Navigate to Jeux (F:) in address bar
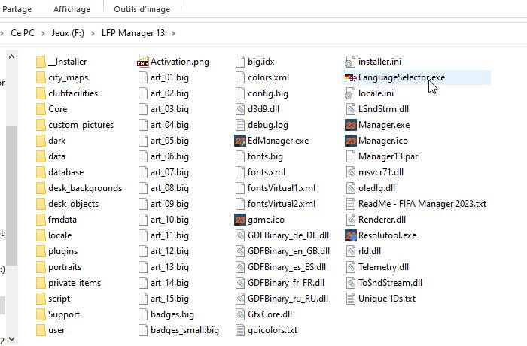The image size is (527, 346). 68,33
